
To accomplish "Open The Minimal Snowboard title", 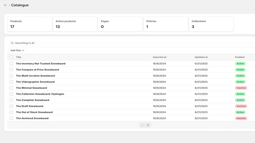I will click(x=32, y=88).
